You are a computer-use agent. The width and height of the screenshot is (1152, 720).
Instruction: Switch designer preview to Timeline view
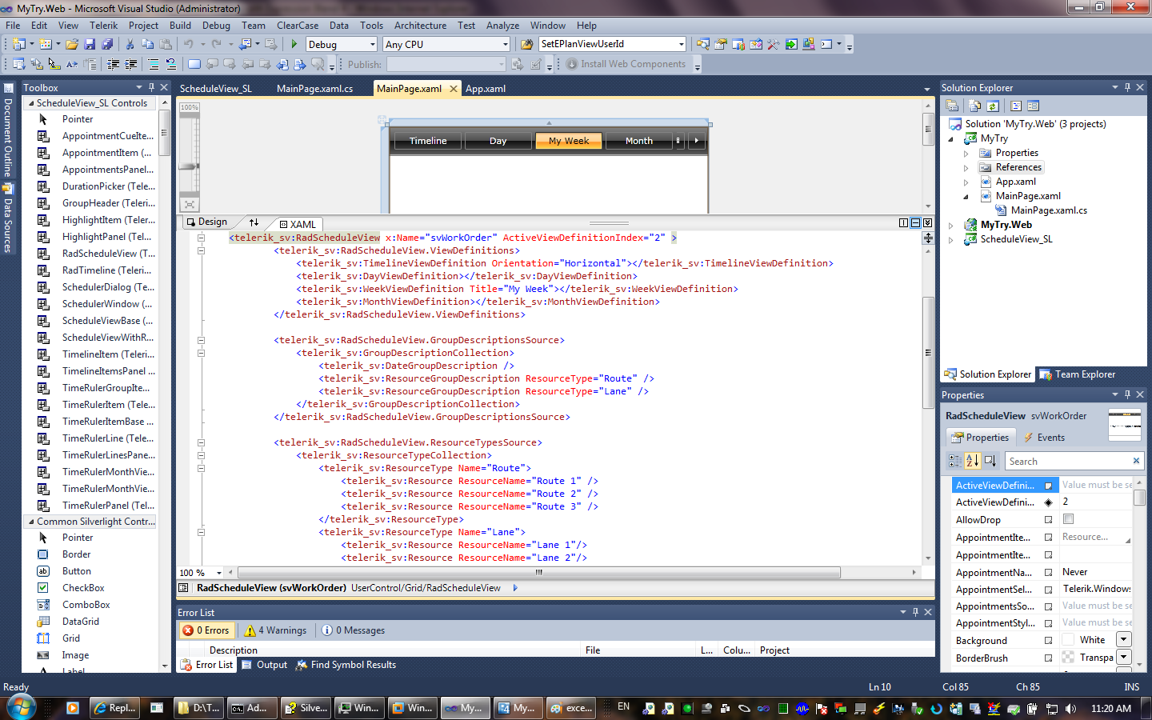428,141
